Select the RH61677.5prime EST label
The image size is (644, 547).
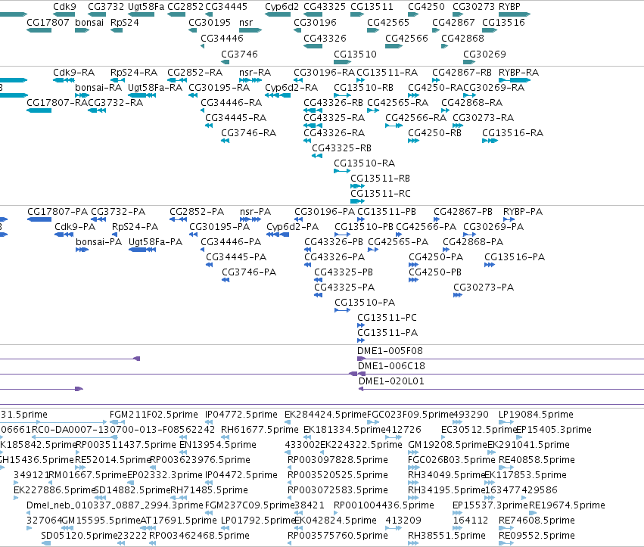260,430
